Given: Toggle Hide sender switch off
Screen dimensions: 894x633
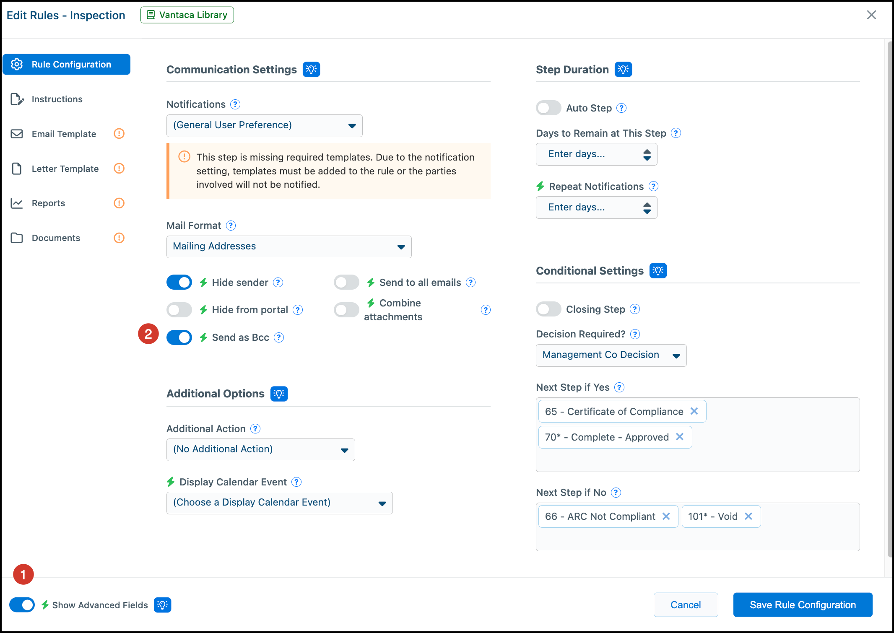Looking at the screenshot, I should click(x=179, y=283).
